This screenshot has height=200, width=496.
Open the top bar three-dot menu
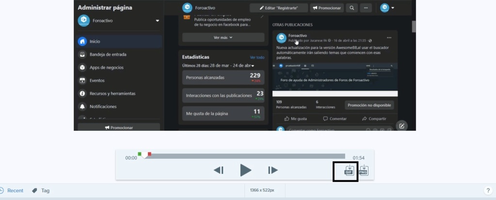click(366, 8)
